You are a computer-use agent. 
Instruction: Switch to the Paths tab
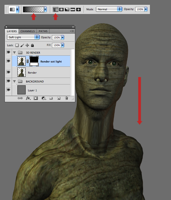43,31
